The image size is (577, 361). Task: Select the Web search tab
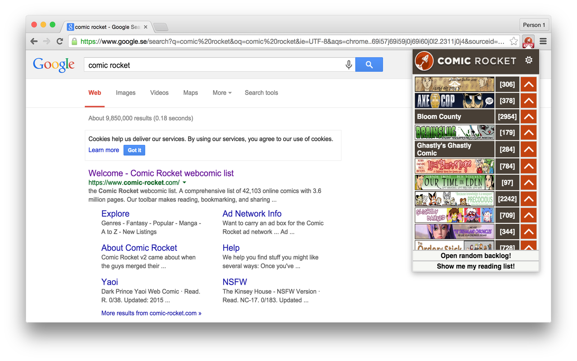click(x=95, y=93)
